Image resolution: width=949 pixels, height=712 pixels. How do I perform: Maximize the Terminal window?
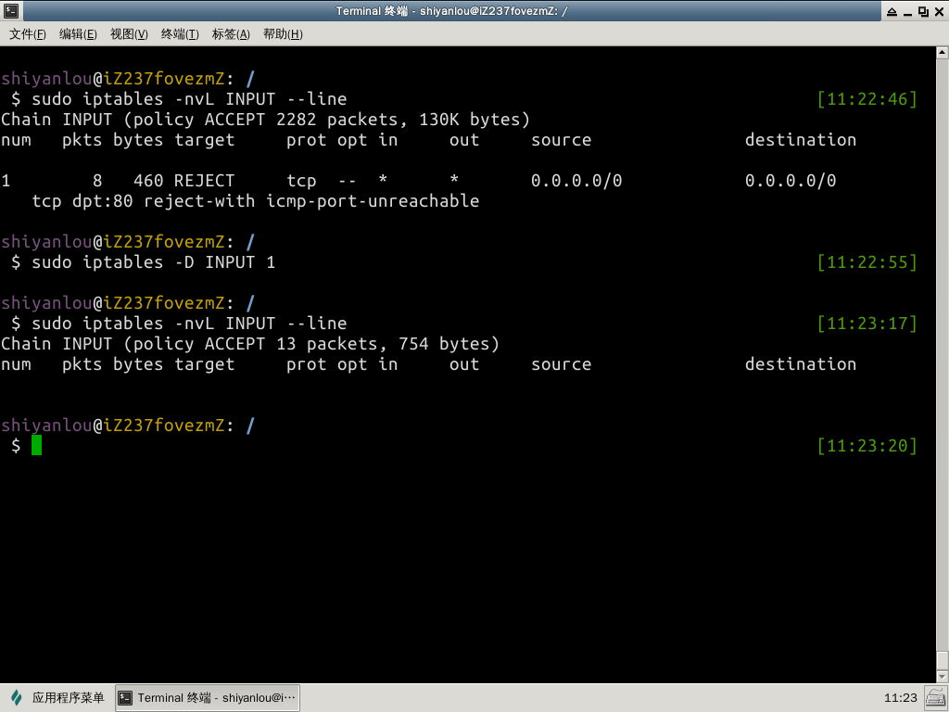[923, 11]
